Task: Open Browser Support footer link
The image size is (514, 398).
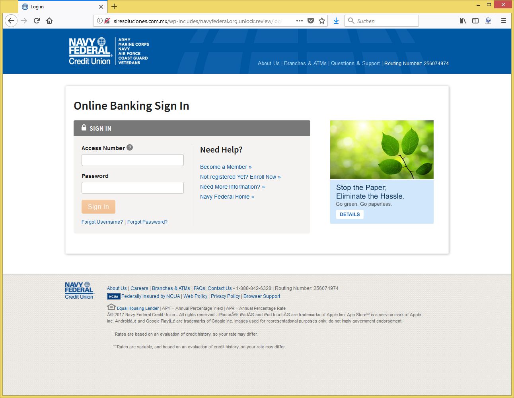Action: (x=262, y=296)
